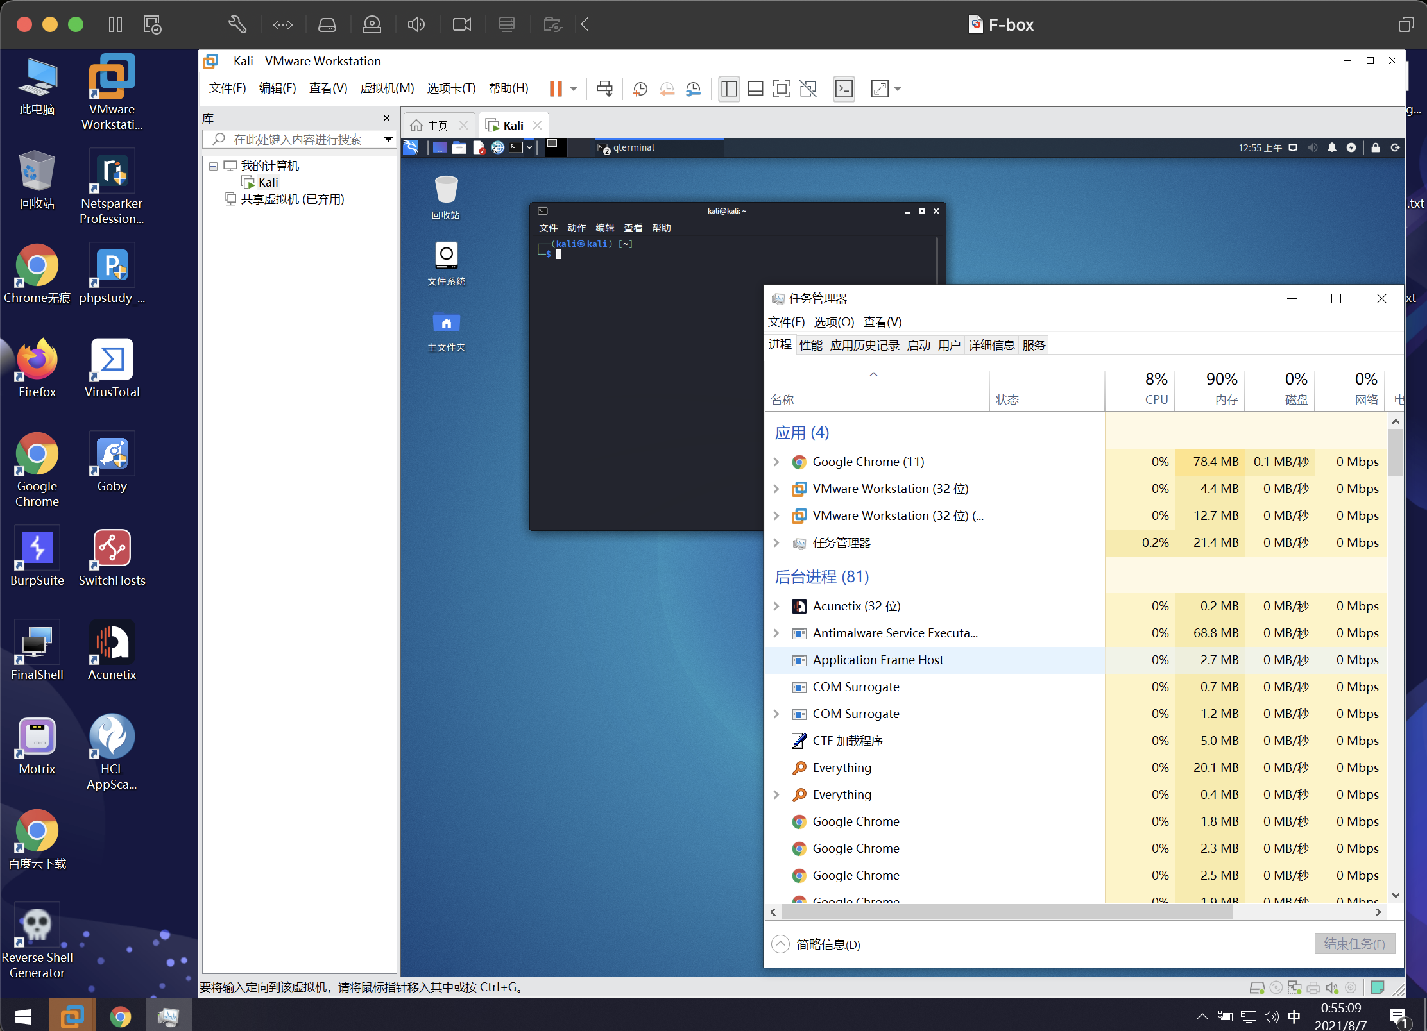
Task: Collapse the 我的计算机 tree node
Action: (x=214, y=166)
